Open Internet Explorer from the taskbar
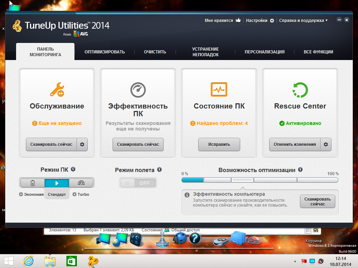358x268 pixels. tap(29, 261)
